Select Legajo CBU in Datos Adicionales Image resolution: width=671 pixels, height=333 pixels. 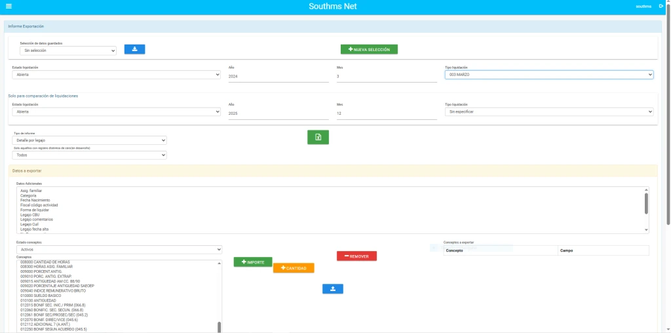click(x=30, y=215)
